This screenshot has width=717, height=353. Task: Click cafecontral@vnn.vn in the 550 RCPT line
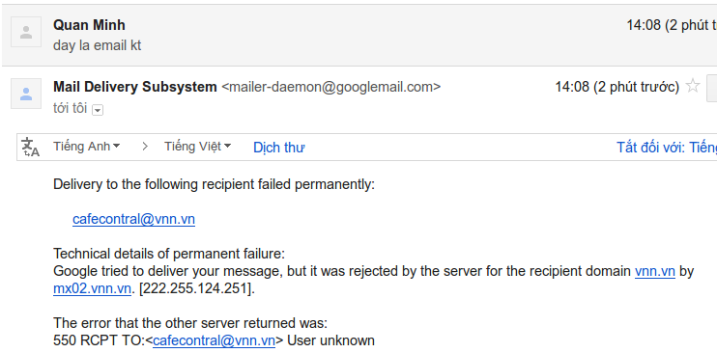[x=214, y=340]
